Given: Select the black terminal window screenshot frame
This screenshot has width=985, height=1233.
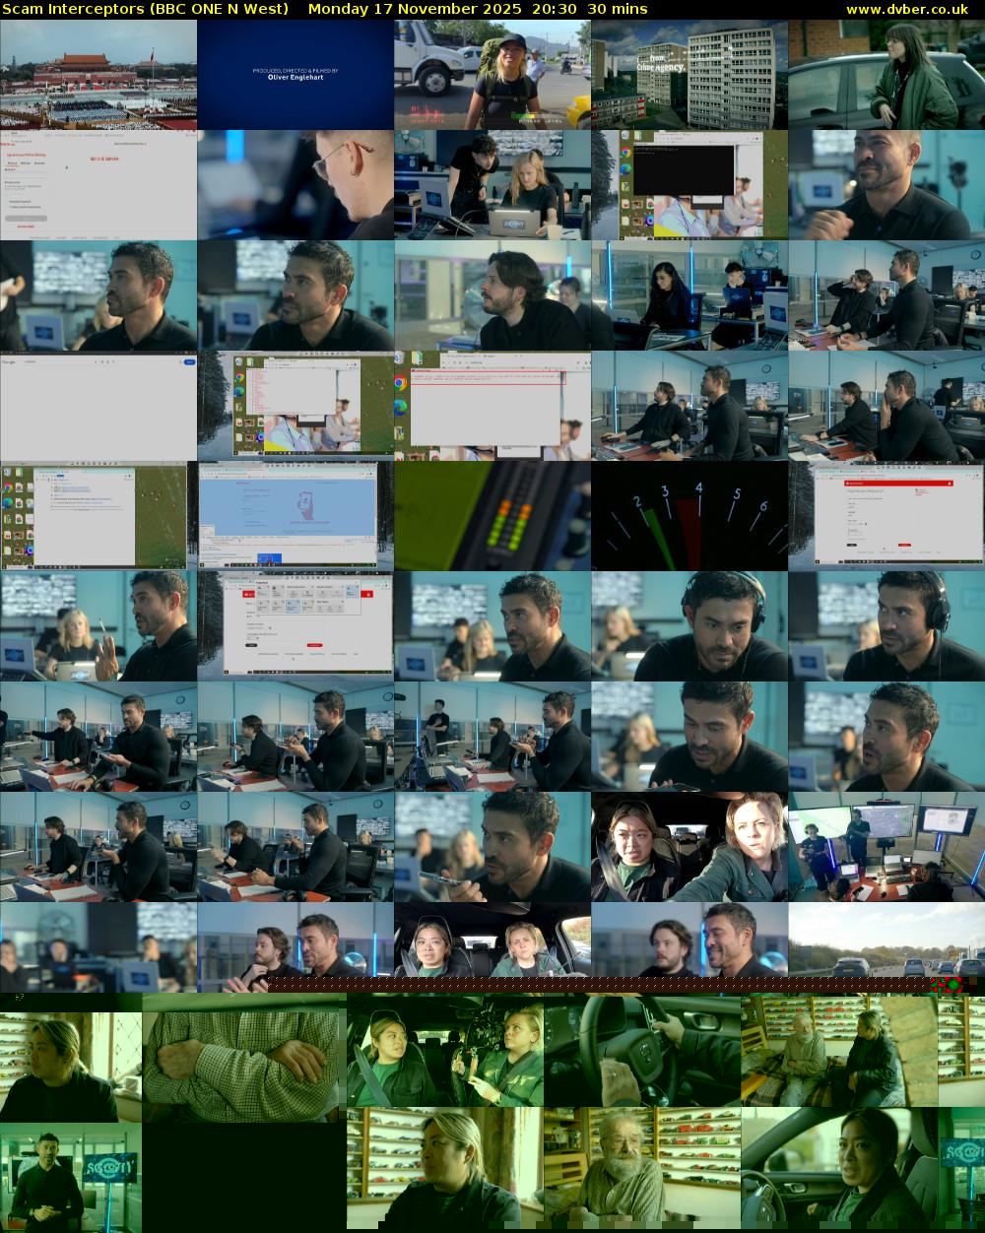Looking at the screenshot, I should [x=689, y=185].
